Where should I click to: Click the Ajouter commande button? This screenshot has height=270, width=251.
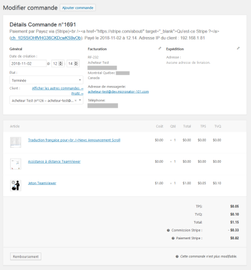coord(78,8)
